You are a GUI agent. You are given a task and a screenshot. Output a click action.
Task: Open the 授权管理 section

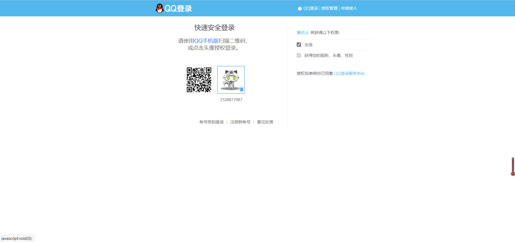329,8
